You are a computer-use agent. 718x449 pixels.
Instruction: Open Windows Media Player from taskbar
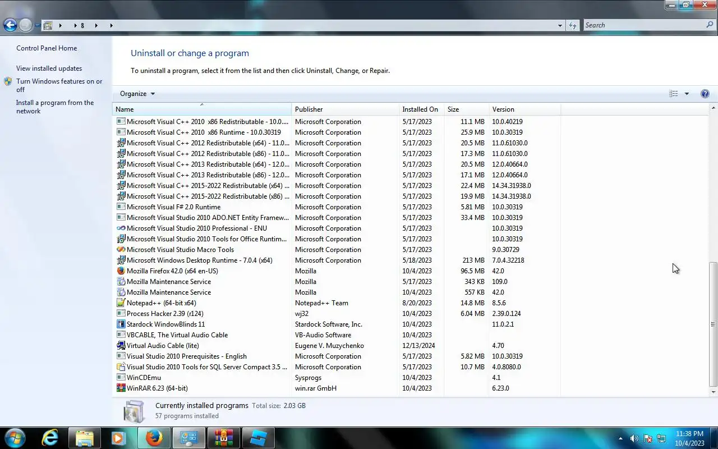coord(119,438)
